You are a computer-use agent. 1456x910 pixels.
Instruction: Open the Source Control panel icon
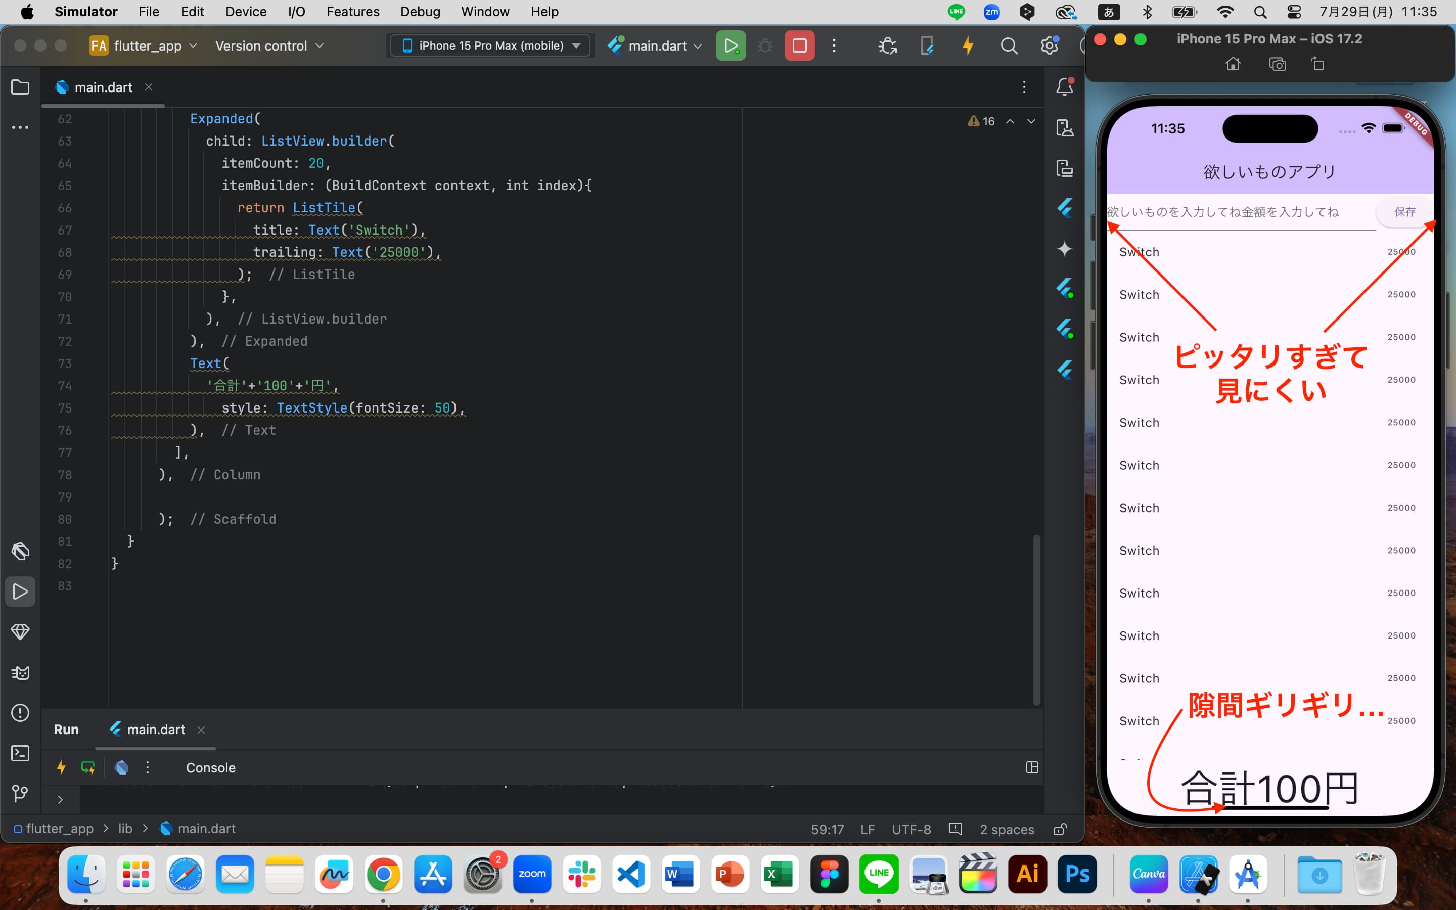[20, 794]
